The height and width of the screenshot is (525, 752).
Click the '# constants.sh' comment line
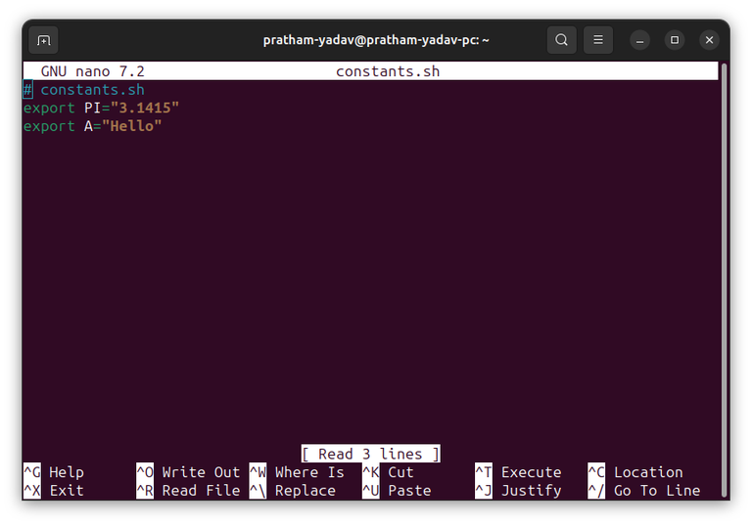click(84, 90)
